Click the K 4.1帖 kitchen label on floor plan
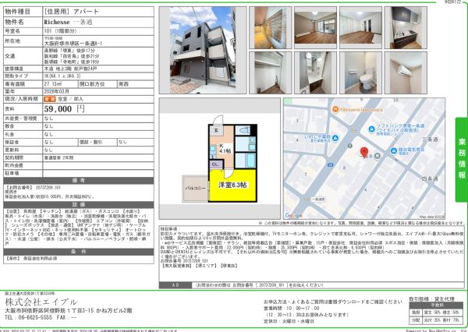 (225, 148)
